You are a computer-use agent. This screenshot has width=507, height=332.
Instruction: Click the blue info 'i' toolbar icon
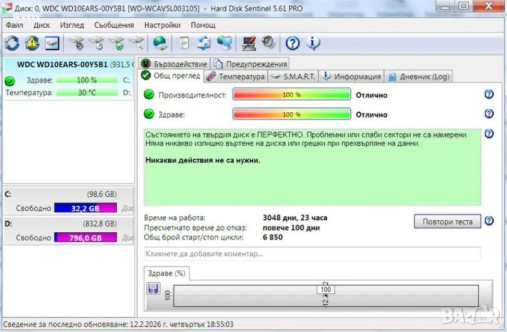(x=313, y=43)
